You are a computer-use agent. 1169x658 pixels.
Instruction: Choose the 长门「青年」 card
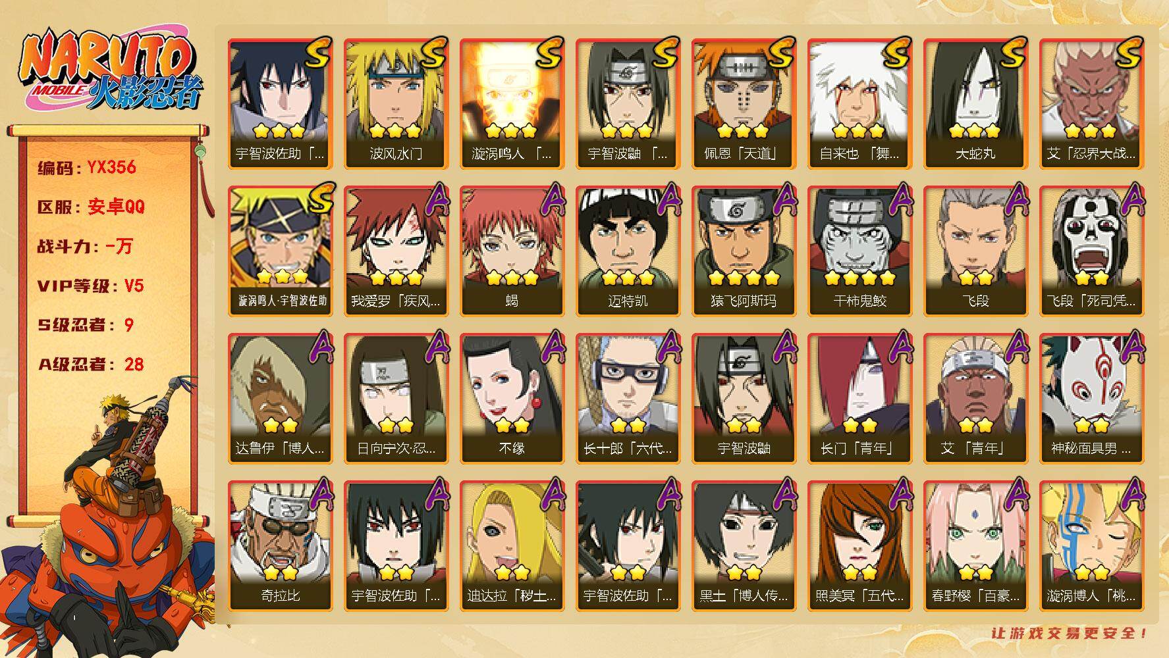pyautogui.click(x=860, y=399)
